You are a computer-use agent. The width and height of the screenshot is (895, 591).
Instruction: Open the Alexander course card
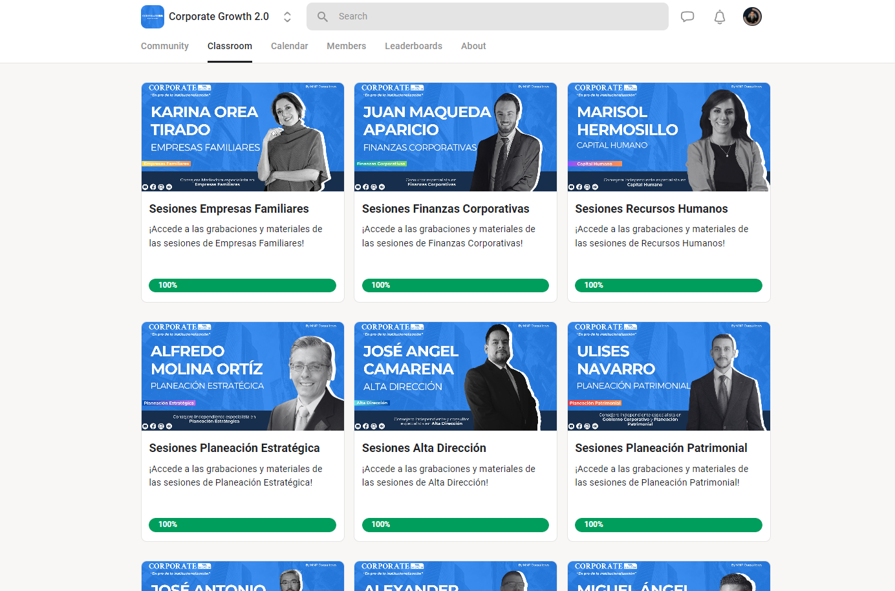click(x=455, y=576)
